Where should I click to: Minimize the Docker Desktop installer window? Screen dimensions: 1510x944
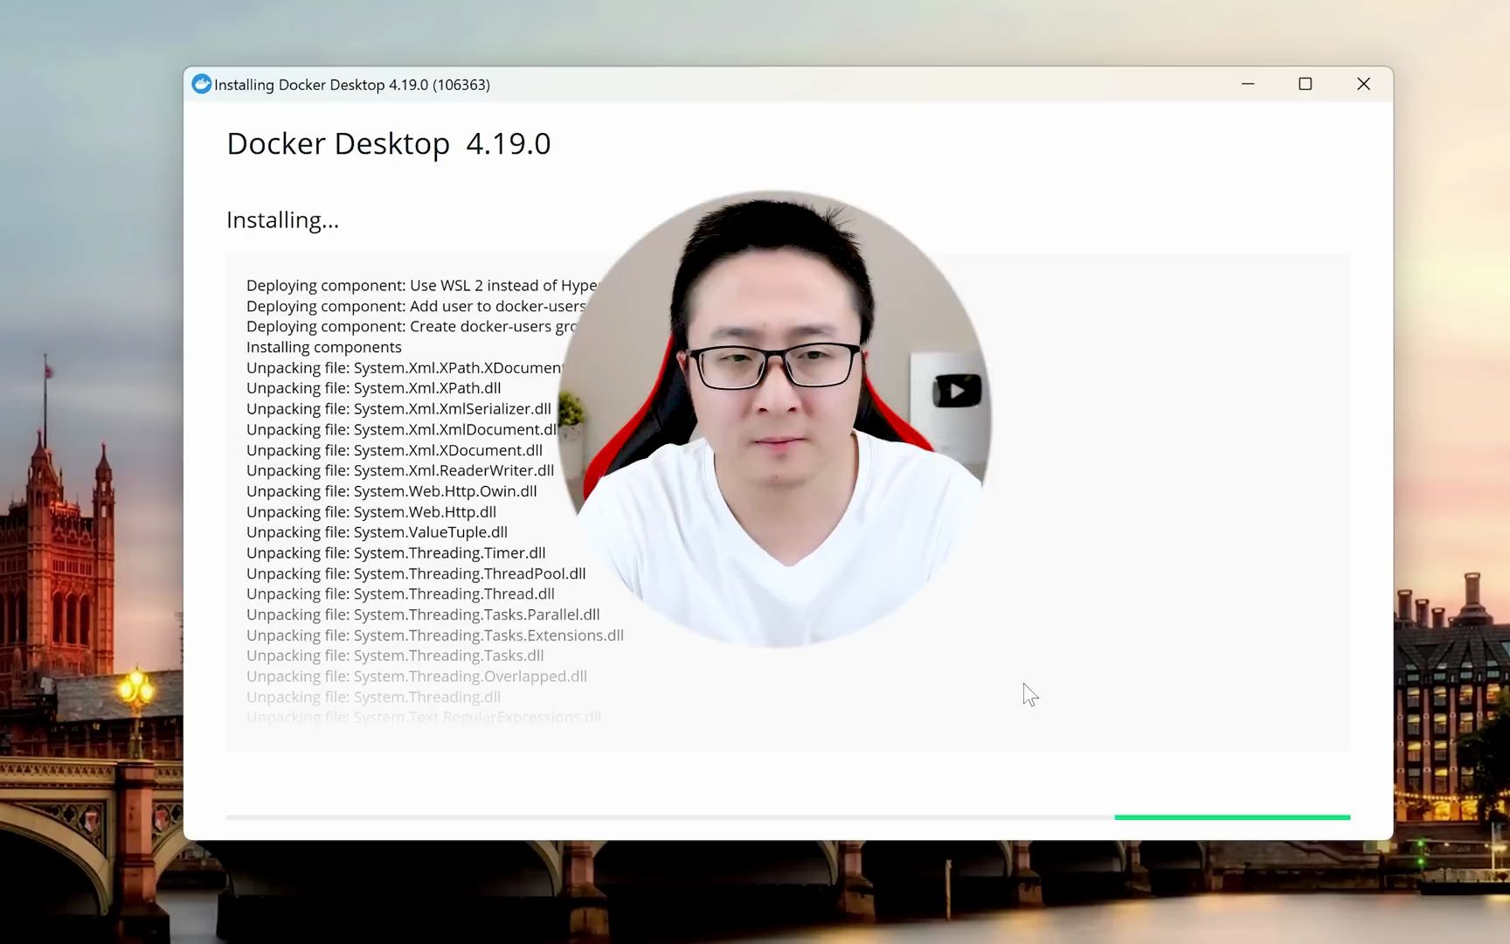click(x=1248, y=84)
